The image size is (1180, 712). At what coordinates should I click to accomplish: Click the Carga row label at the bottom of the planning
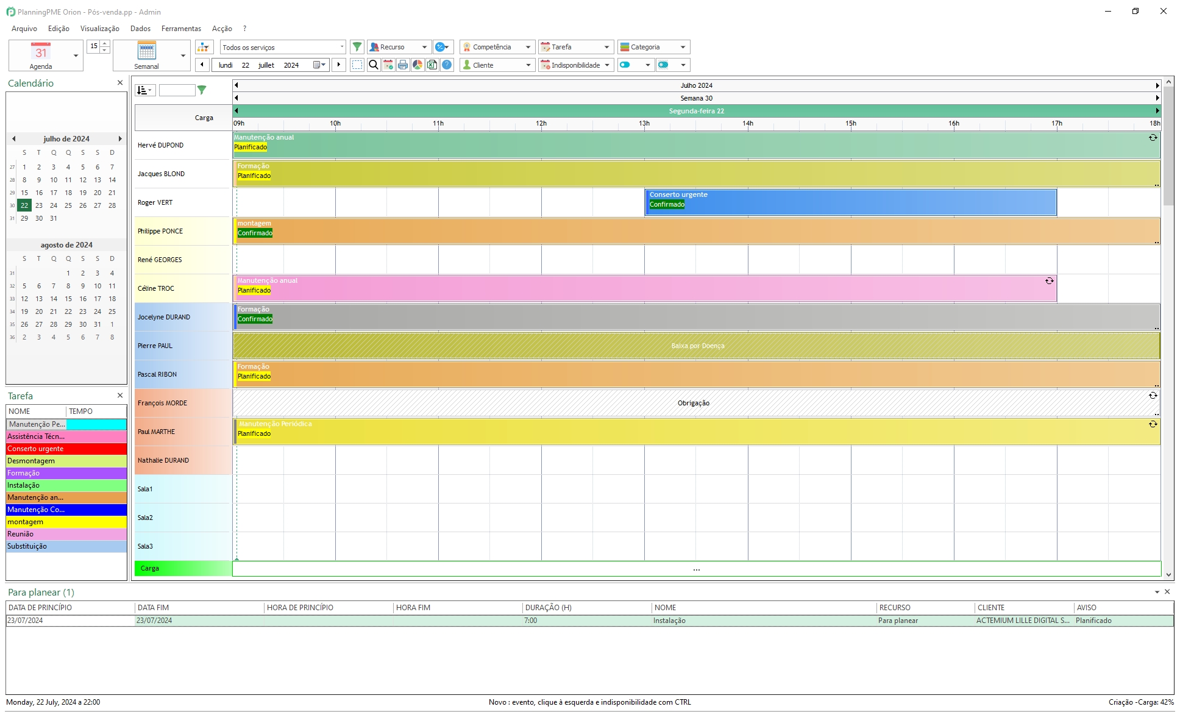click(183, 568)
